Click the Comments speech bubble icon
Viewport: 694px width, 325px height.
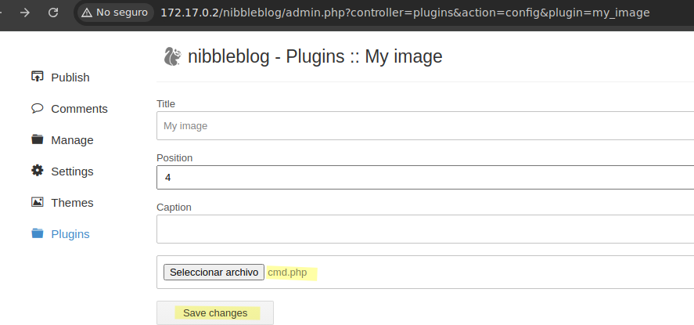(37, 108)
